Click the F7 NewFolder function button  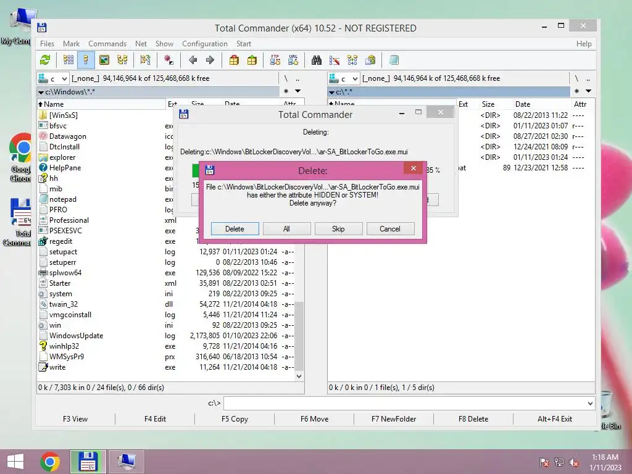point(394,419)
